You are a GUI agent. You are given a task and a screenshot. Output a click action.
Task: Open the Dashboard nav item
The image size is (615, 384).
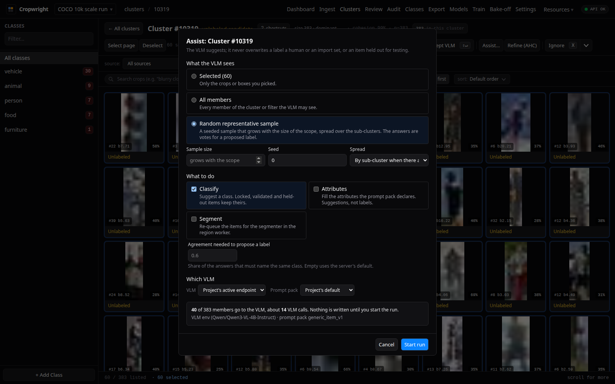301,9
